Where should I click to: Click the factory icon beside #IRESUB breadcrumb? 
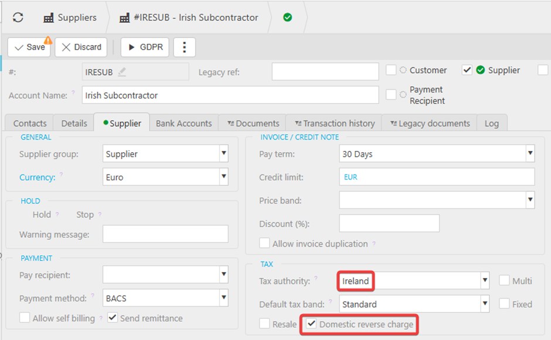pos(124,18)
